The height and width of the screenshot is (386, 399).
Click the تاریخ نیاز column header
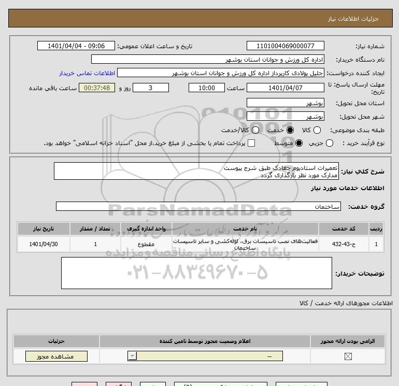44,228
